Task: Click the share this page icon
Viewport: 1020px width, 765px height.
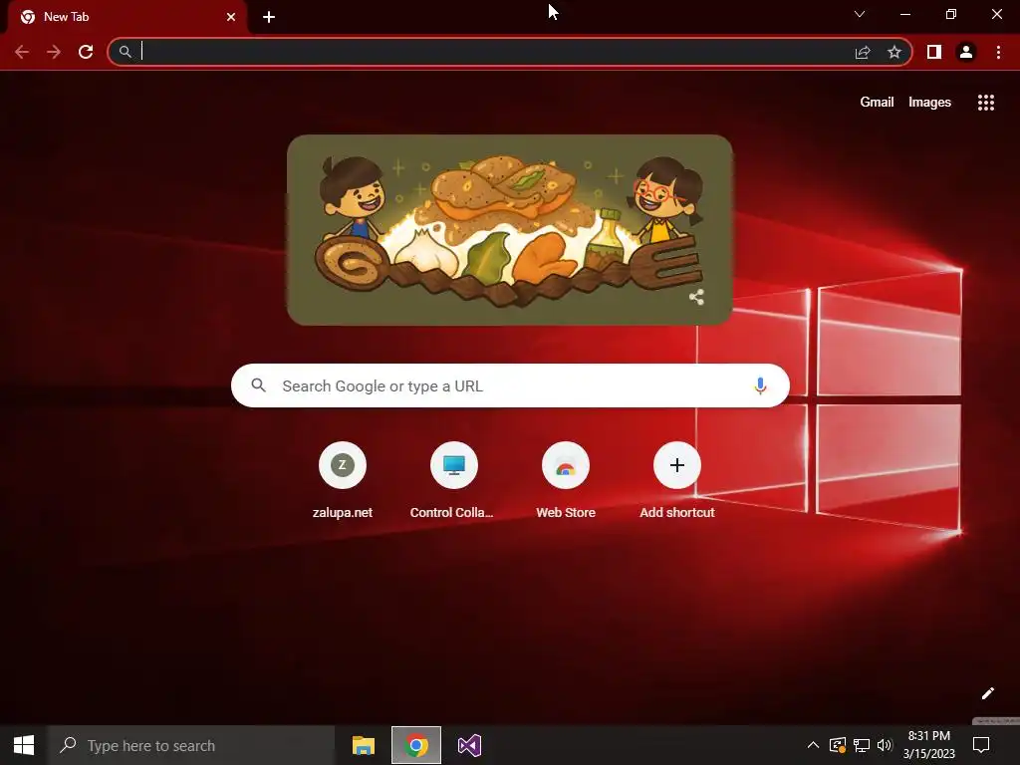Action: pos(863,52)
